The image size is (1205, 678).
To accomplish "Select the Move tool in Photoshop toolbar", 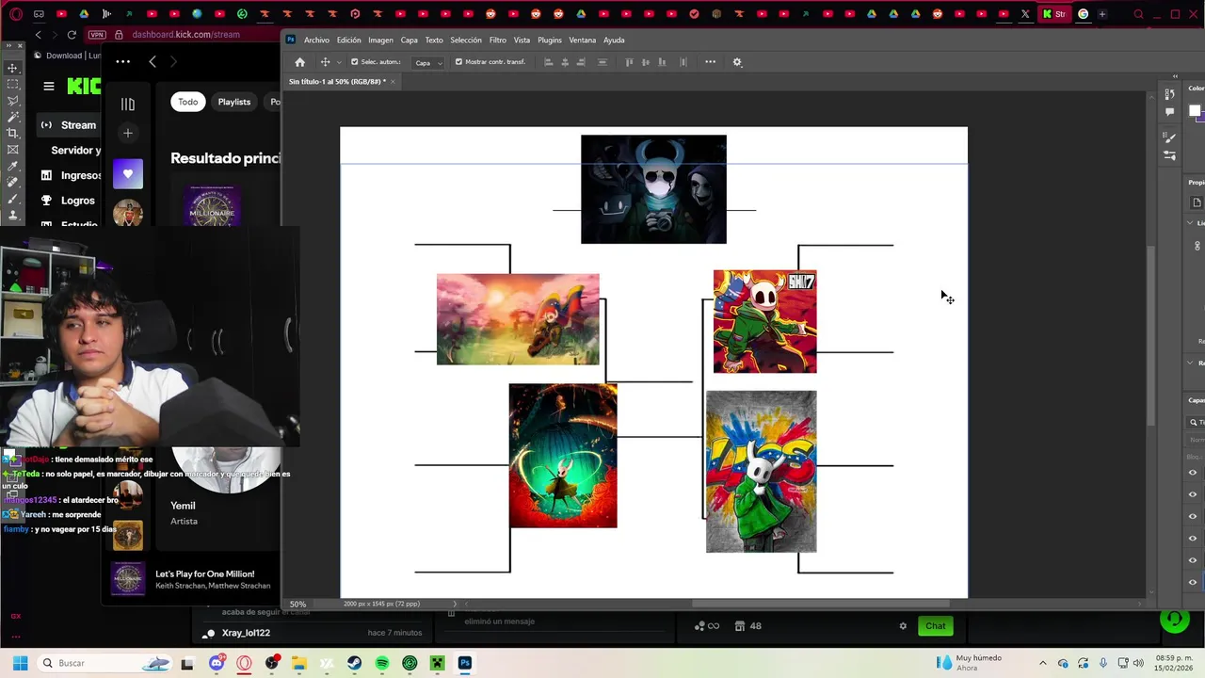I will (12, 68).
